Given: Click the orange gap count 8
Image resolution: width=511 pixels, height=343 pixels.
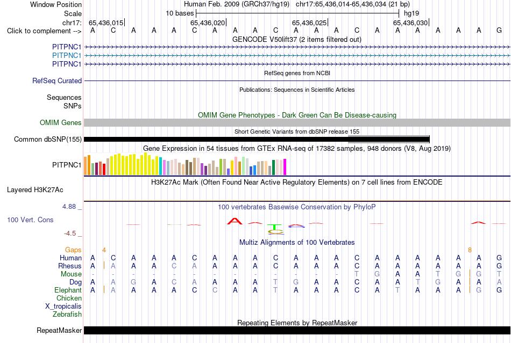Looking at the screenshot, I should [470, 250].
